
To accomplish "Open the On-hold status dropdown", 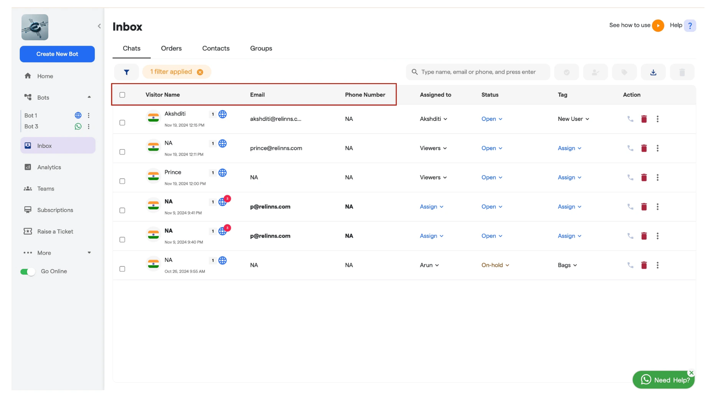I will pos(495,265).
